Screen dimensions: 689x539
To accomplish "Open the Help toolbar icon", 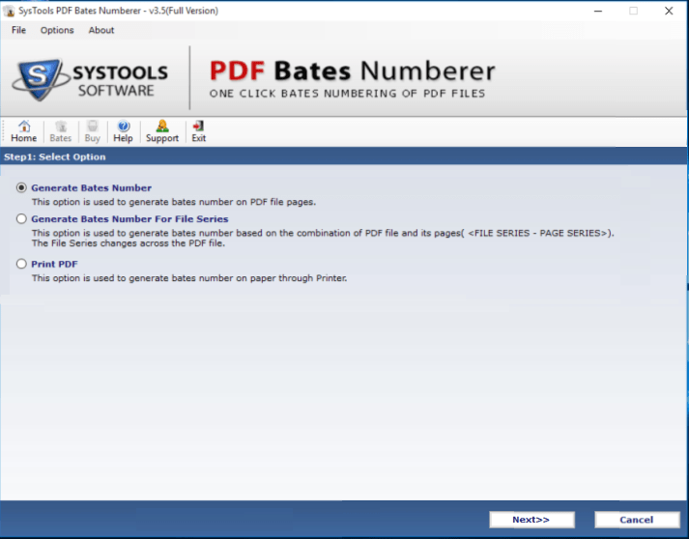I will [x=123, y=131].
